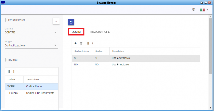Click the Codice Tipo Pagamento description cell
This screenshot has width=214, height=111.
pos(40,93)
